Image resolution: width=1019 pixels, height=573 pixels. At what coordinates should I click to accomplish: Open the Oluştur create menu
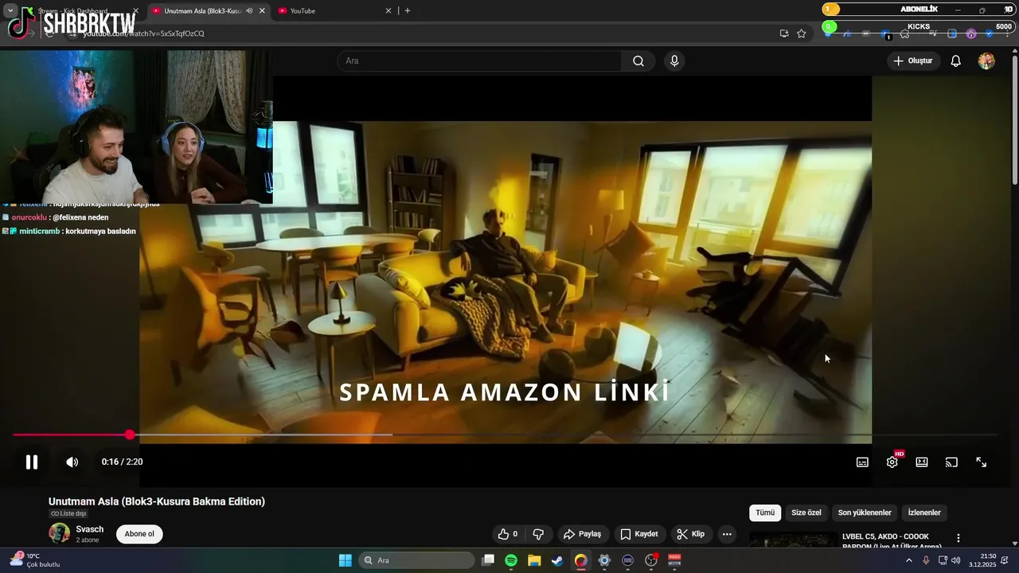pos(912,61)
